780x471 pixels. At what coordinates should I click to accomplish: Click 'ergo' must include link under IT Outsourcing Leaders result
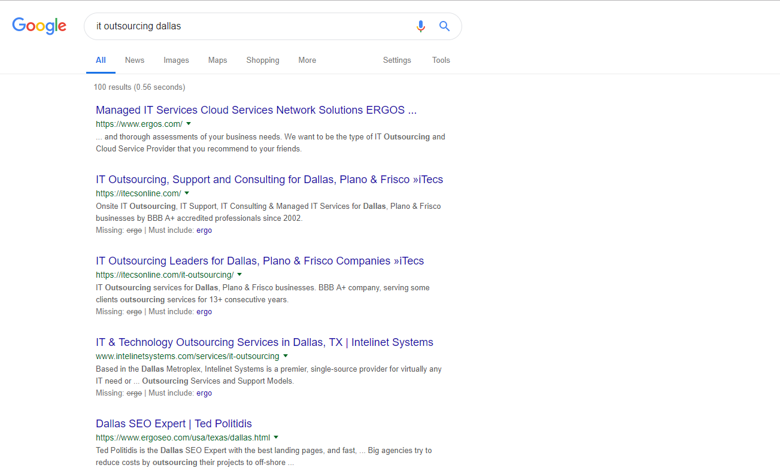point(204,312)
